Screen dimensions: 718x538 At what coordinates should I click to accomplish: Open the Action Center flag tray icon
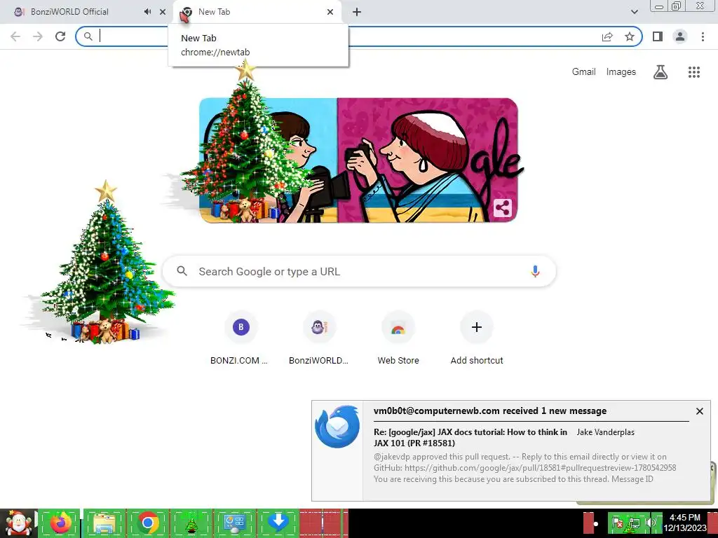[x=617, y=523]
